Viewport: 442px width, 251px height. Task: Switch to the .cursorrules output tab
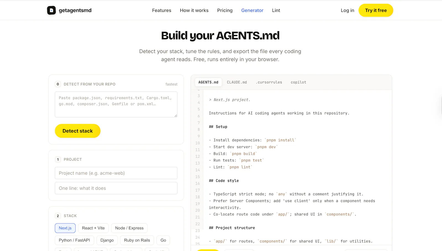click(269, 82)
